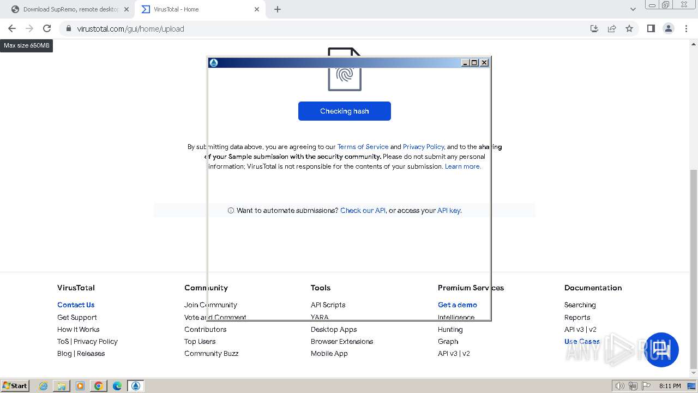The width and height of the screenshot is (698, 393).
Task: Click the Checking hash button
Action: point(345,111)
